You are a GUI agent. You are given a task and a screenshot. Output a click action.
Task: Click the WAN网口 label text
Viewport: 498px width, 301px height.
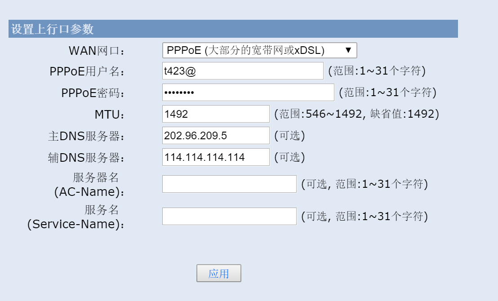tap(96, 51)
